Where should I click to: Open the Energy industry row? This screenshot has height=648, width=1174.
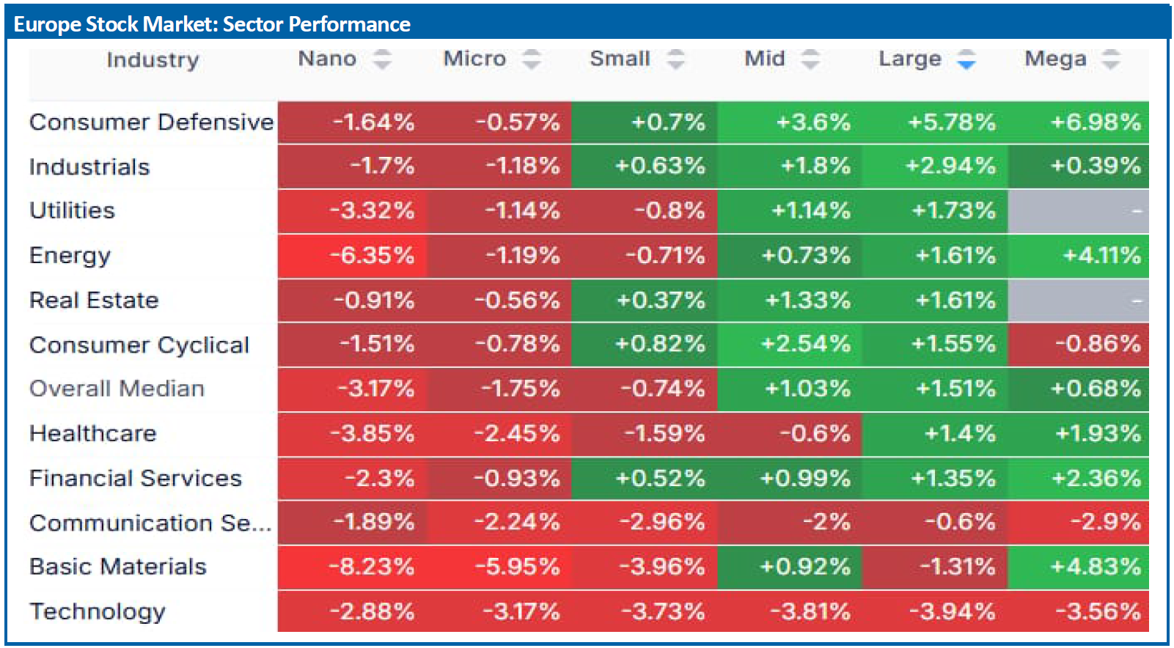click(x=70, y=256)
